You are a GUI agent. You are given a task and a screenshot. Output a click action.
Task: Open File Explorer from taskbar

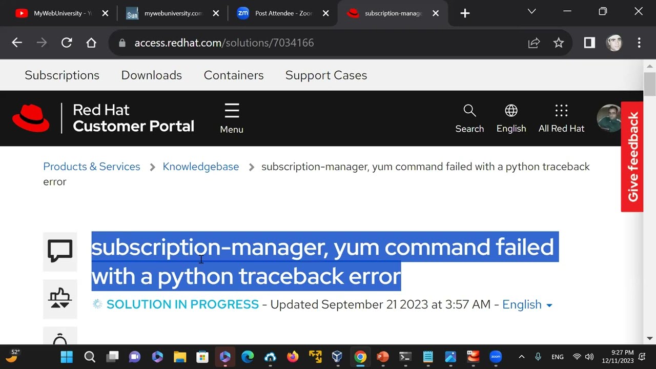(x=180, y=357)
